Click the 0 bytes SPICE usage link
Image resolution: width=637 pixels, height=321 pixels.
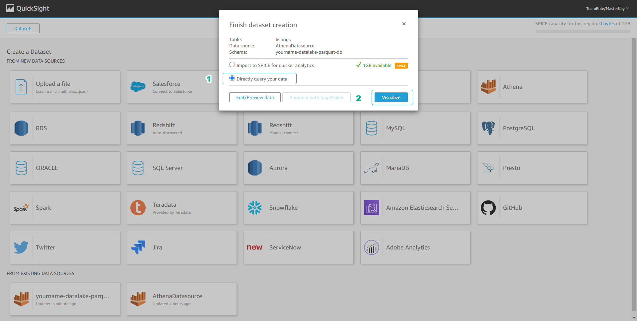(x=607, y=24)
